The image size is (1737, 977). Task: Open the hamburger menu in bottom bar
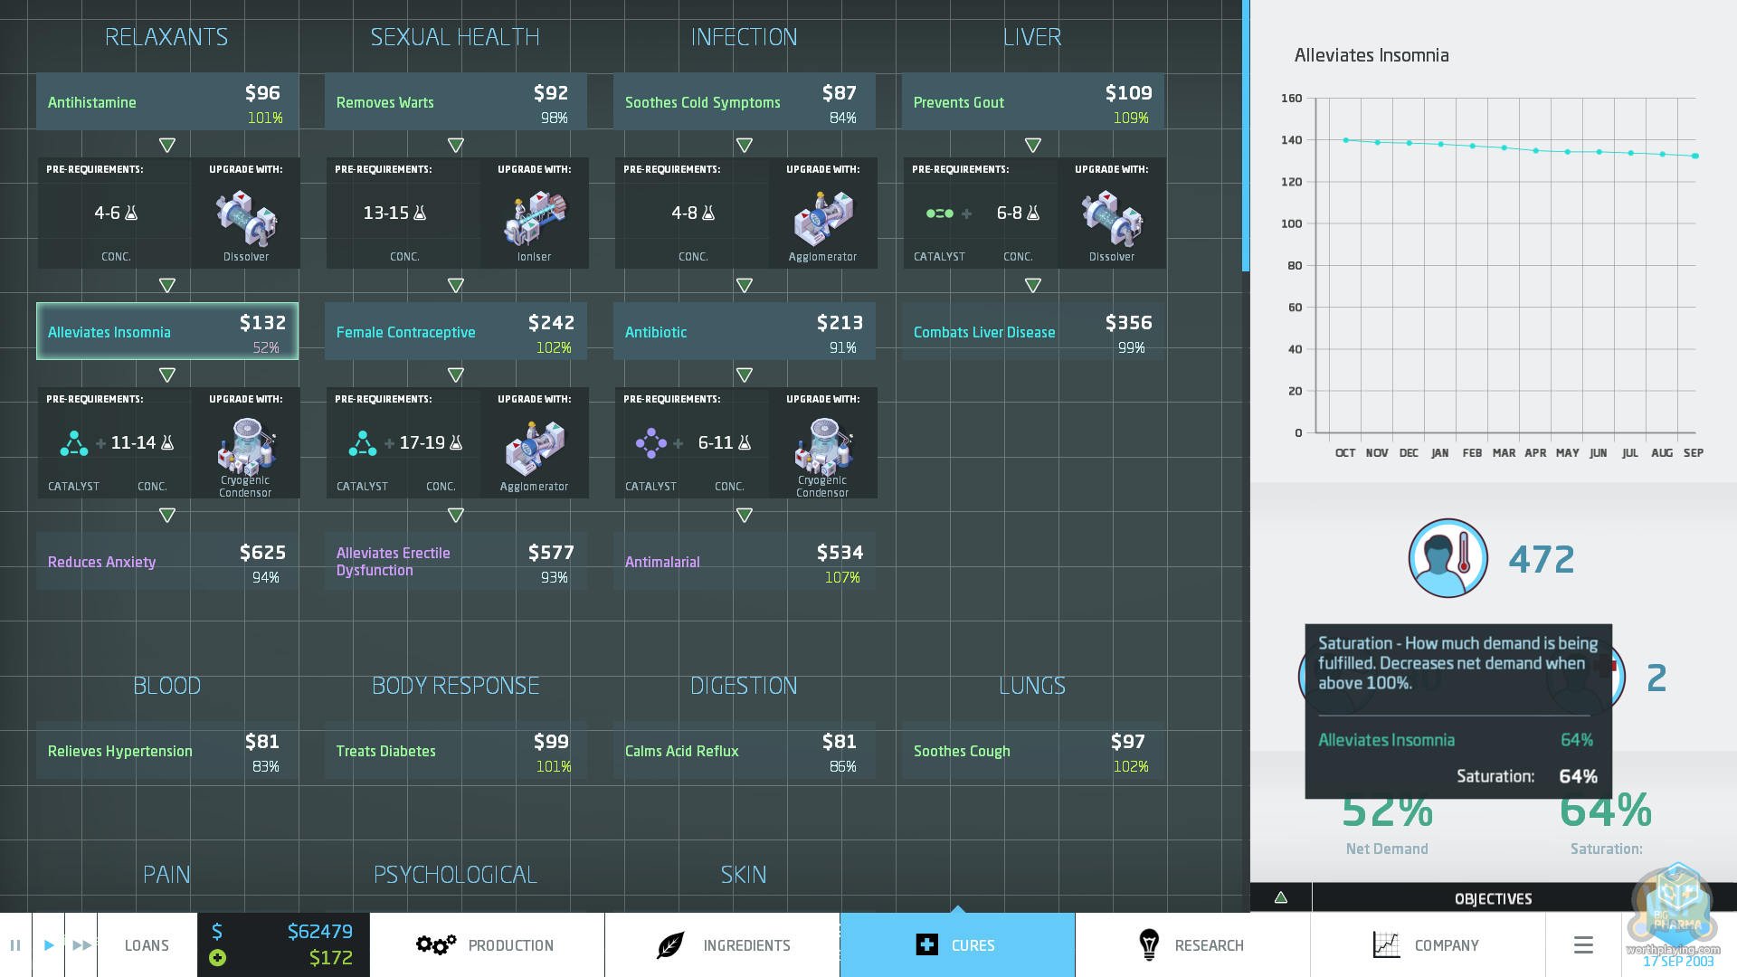[x=1583, y=945]
